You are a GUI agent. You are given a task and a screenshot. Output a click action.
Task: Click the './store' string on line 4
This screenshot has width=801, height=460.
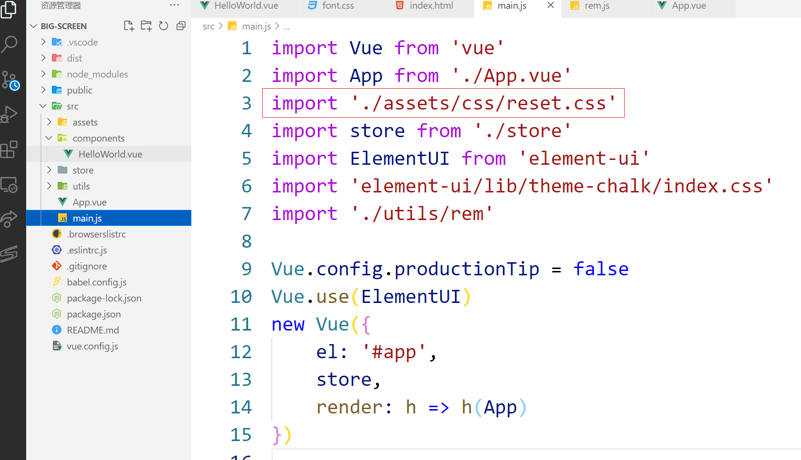[523, 131]
